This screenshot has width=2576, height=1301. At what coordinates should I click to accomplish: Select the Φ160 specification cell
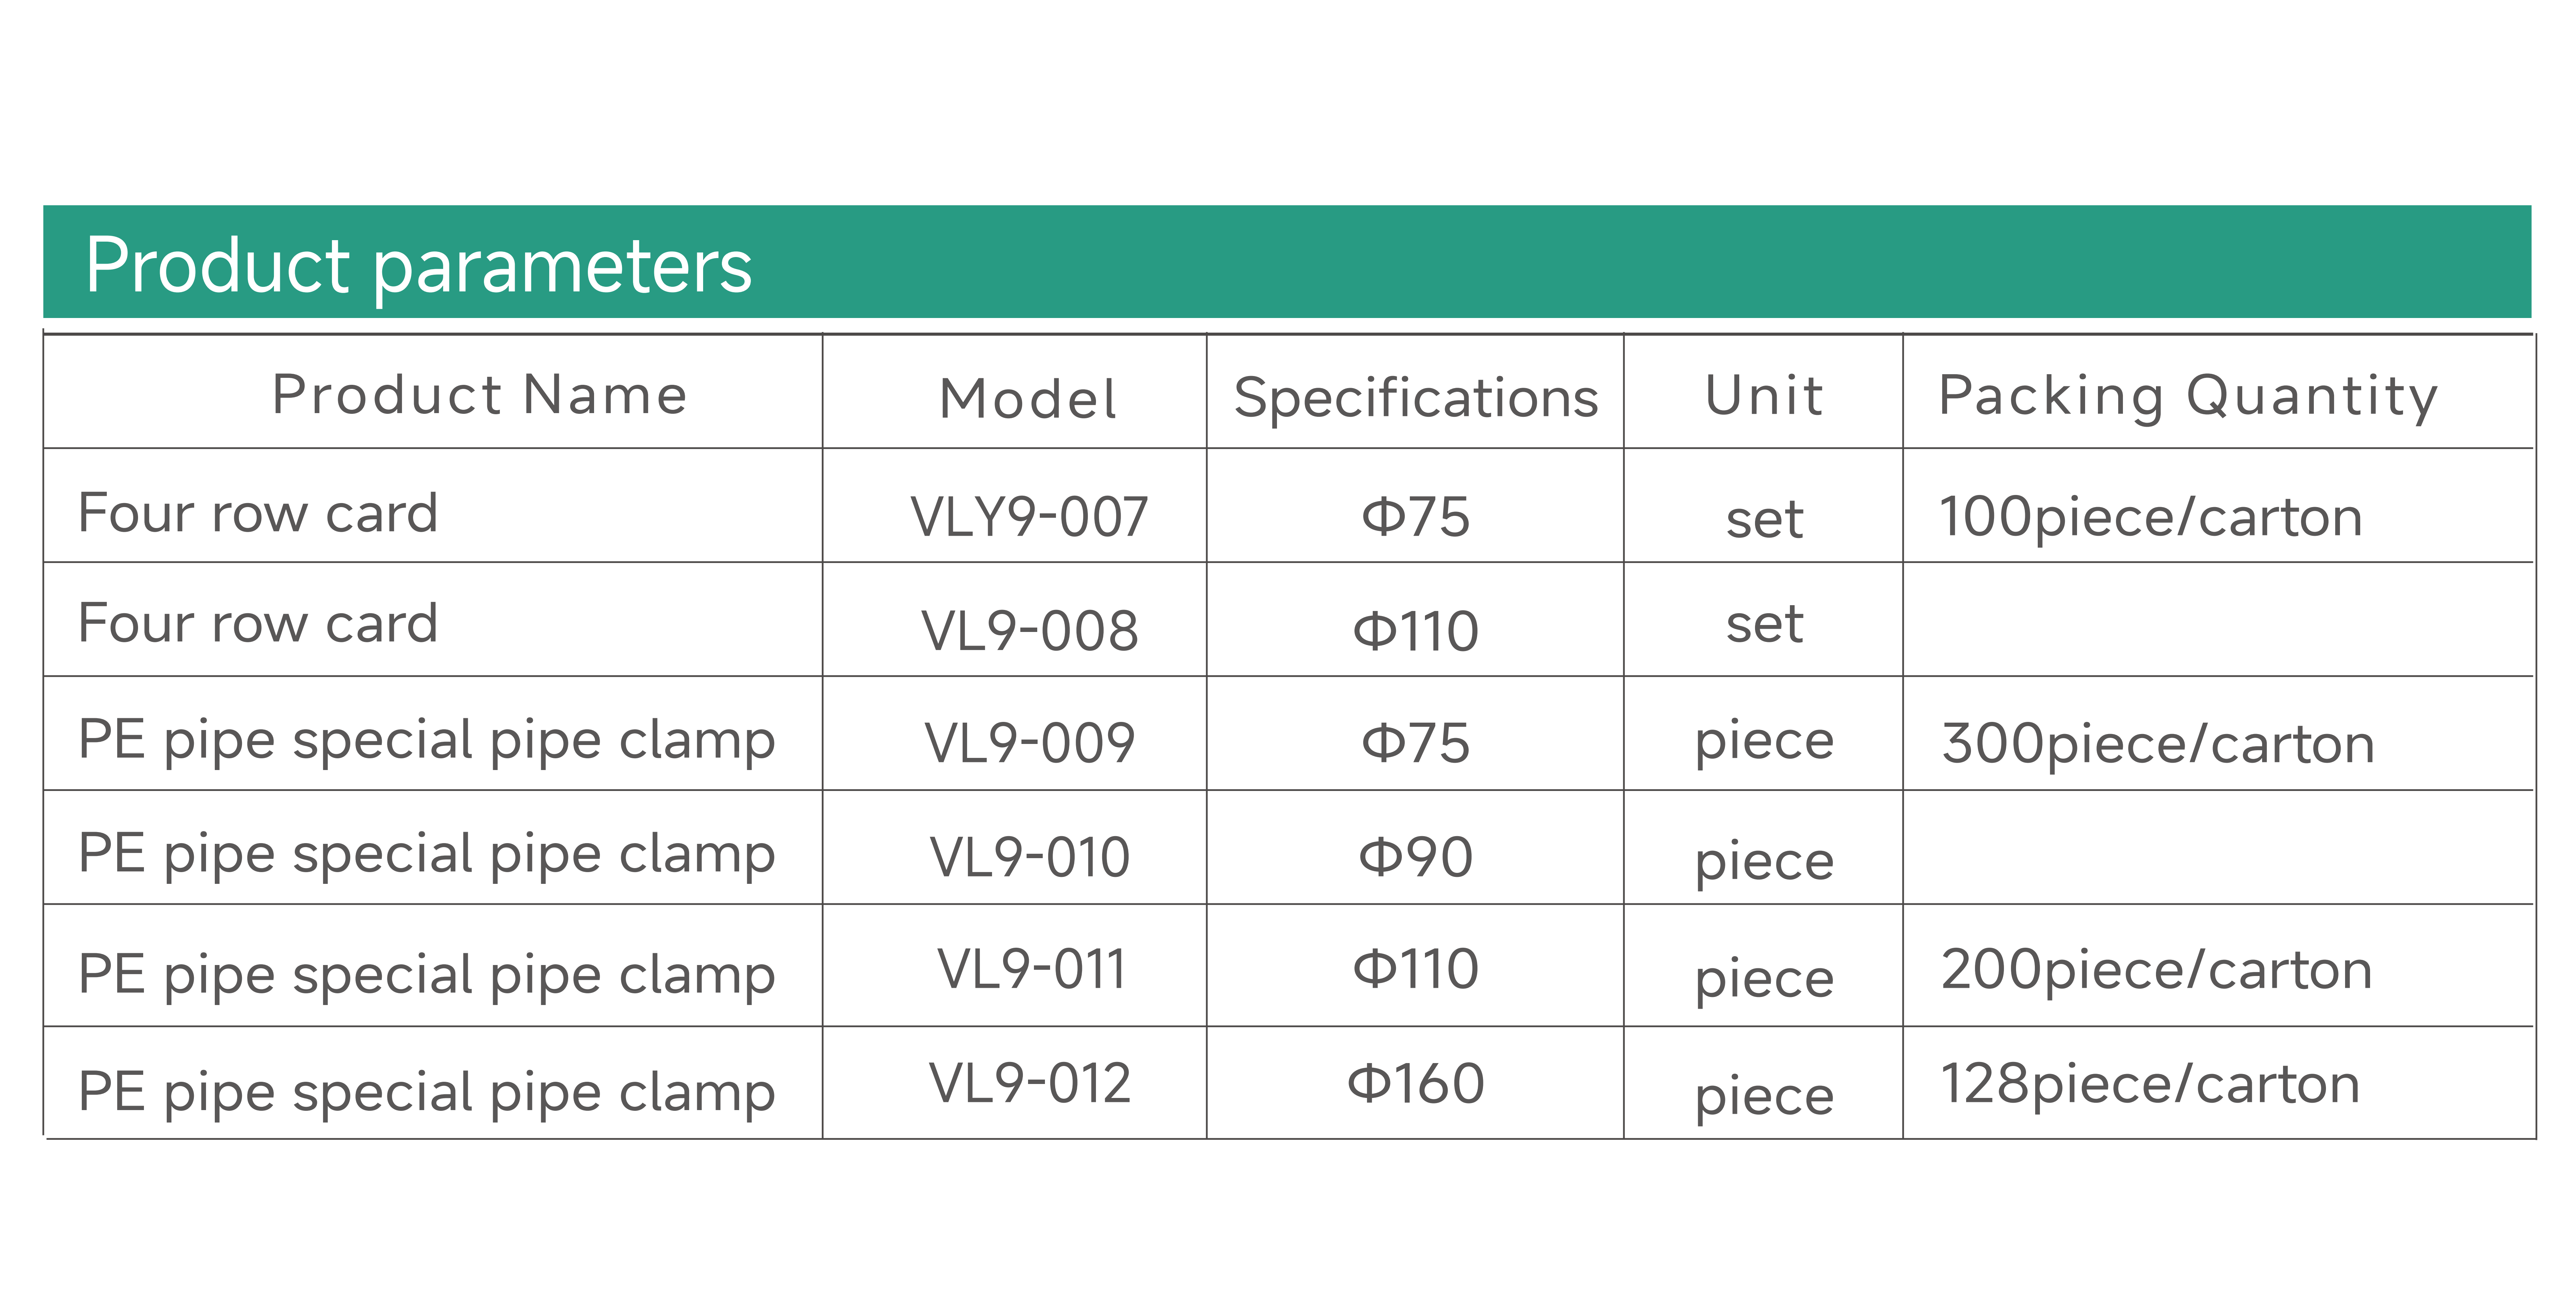1415,1083
